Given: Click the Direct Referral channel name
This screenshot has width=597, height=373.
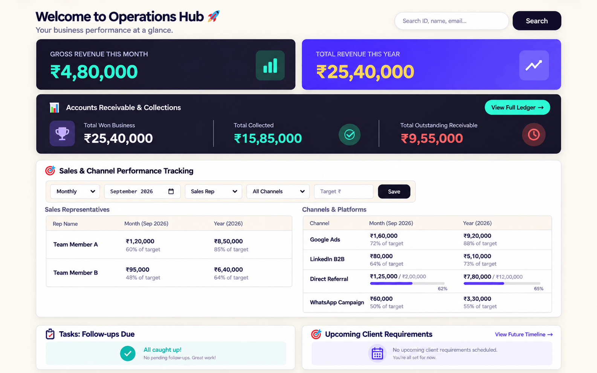Looking at the screenshot, I should [x=329, y=279].
